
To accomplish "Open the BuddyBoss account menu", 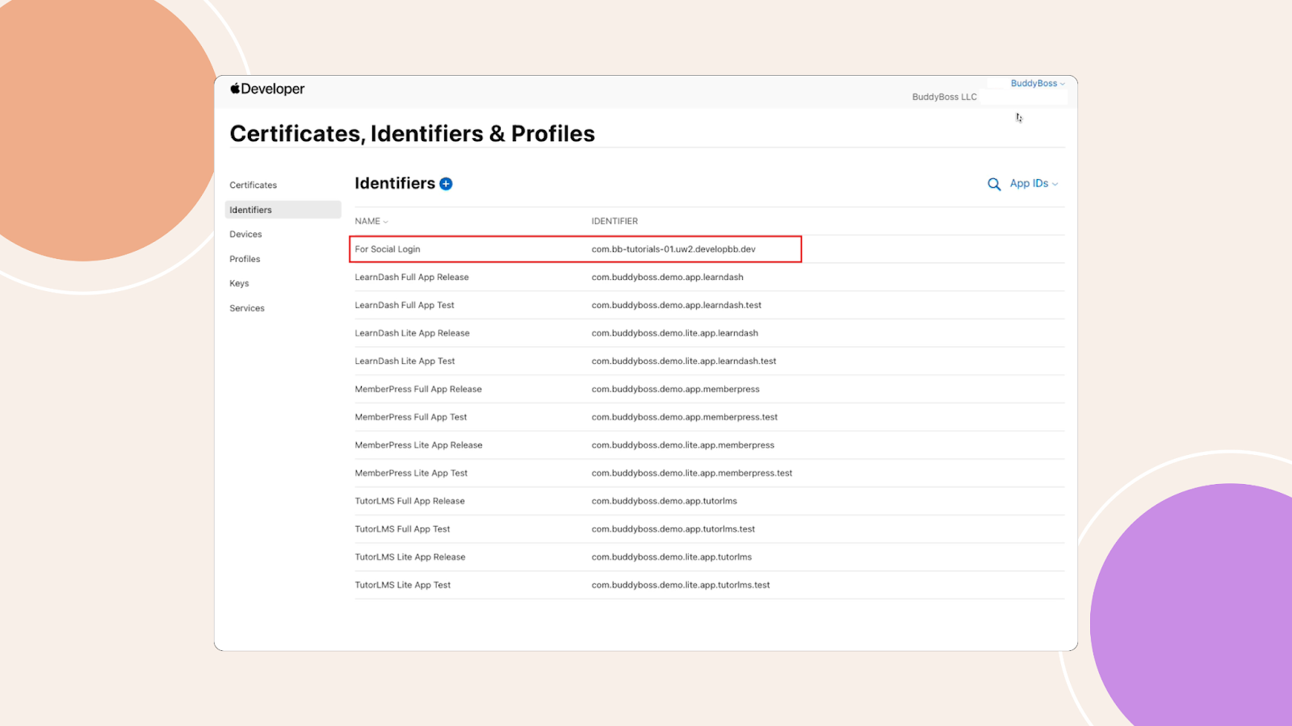I will 1038,83.
